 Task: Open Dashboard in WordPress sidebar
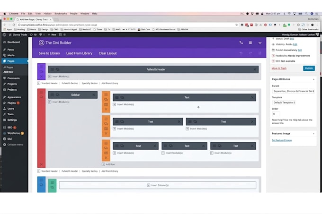(x=14, y=42)
